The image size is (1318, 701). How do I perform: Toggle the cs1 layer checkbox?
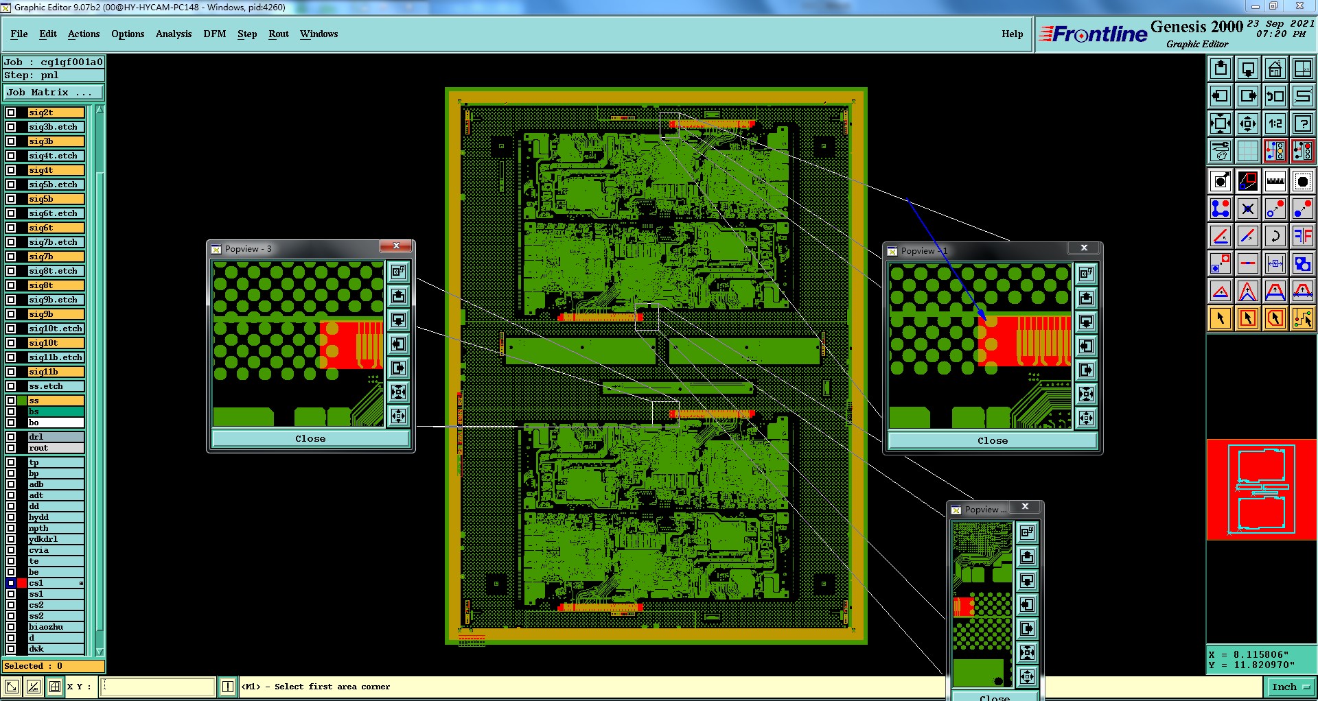(x=11, y=583)
